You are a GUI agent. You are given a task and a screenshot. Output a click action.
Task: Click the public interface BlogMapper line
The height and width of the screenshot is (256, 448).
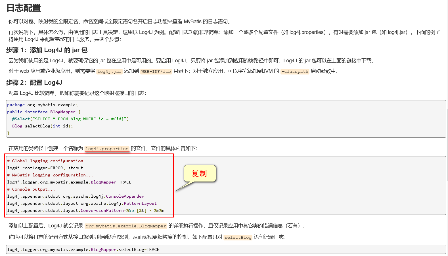[44, 112]
